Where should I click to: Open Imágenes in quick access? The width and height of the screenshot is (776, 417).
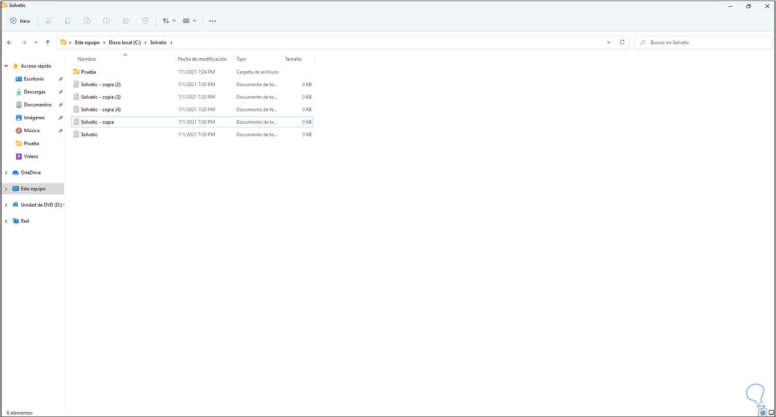[x=34, y=118]
